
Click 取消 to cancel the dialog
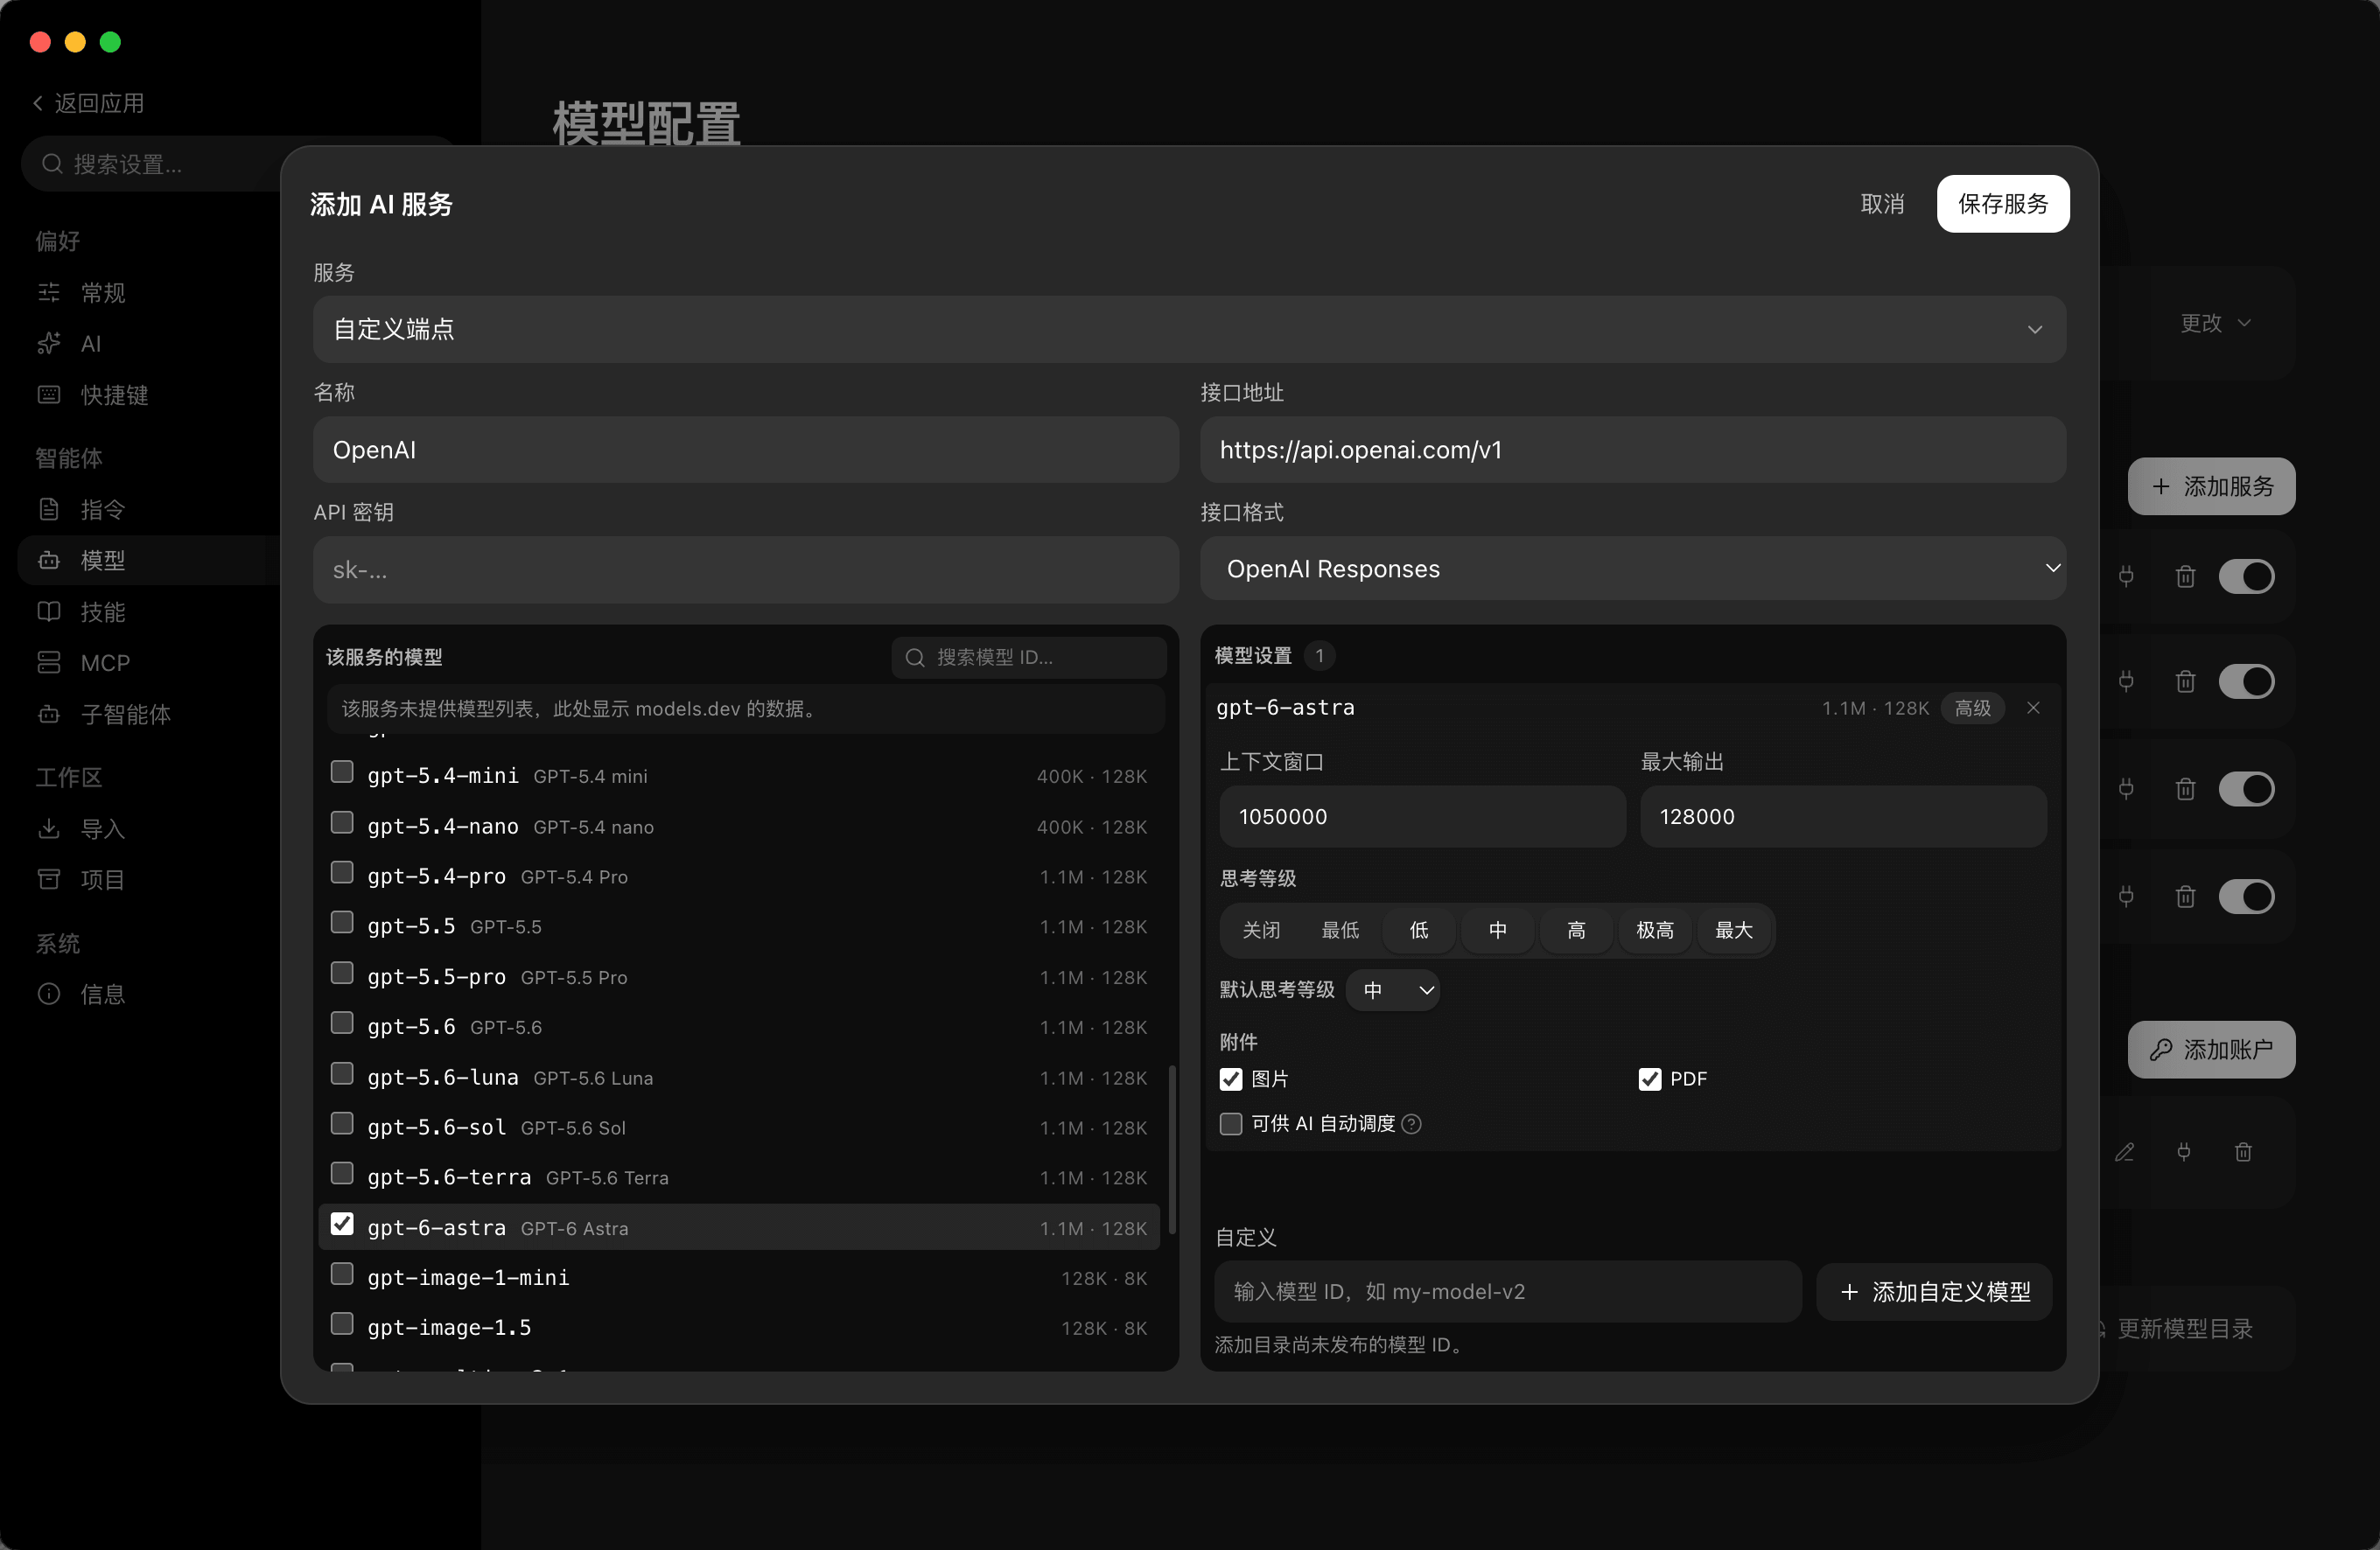click(x=1882, y=204)
